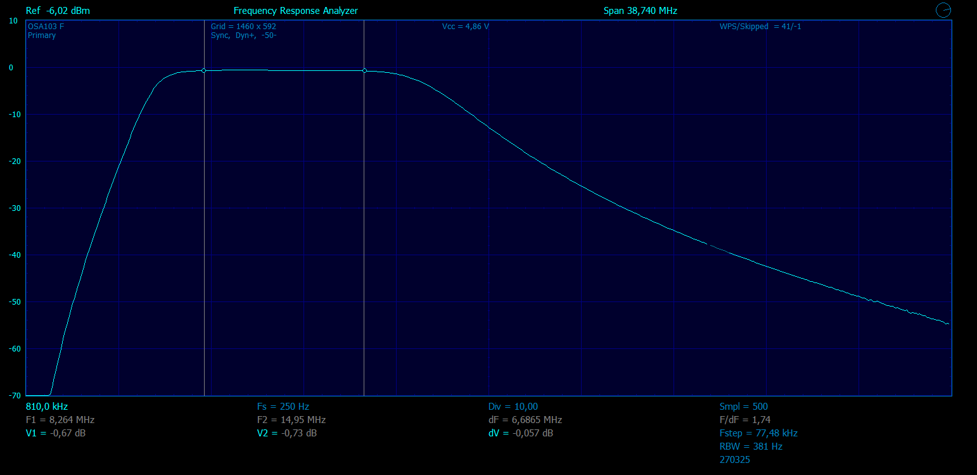Viewport: 977px width, 475px height.
Task: Open the Frequency Response Analyzer mode title
Action: 296,11
